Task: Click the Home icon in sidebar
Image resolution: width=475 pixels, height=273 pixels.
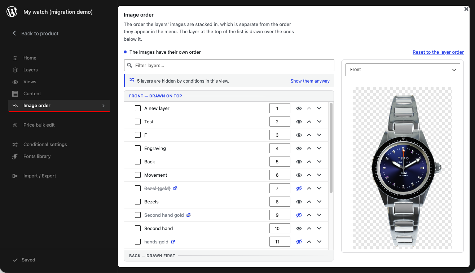Action: (x=15, y=58)
